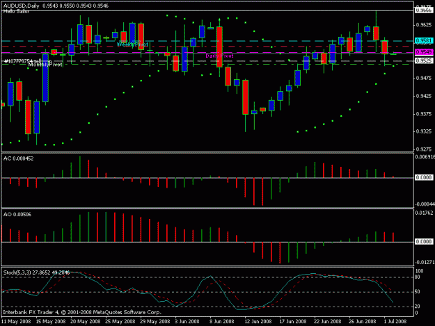Click the 26 Jun 2008 date label

coord(362,321)
